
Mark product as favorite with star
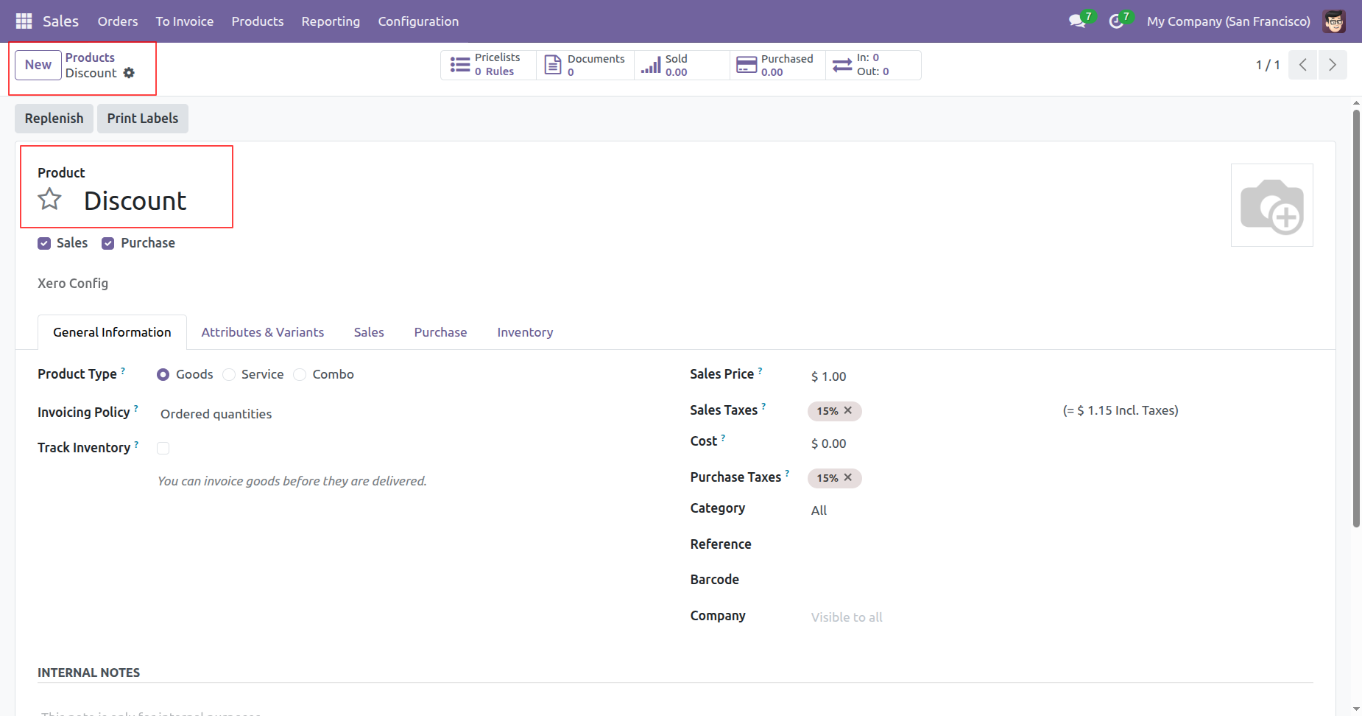click(x=50, y=200)
